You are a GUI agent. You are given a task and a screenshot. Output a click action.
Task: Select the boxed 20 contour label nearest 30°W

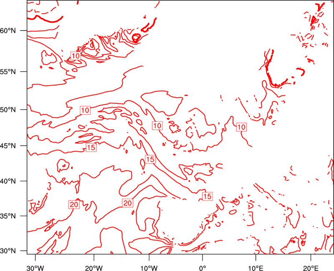coord(74,204)
